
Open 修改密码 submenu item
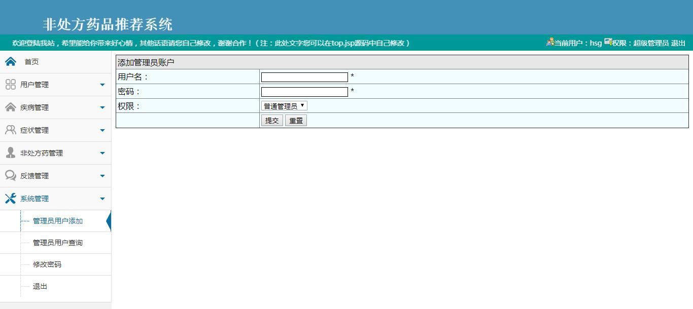click(x=47, y=264)
